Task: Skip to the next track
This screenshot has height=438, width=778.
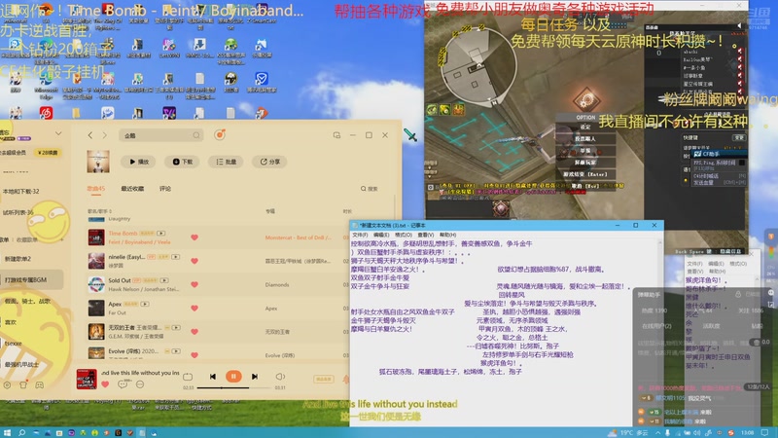Action: (254, 377)
